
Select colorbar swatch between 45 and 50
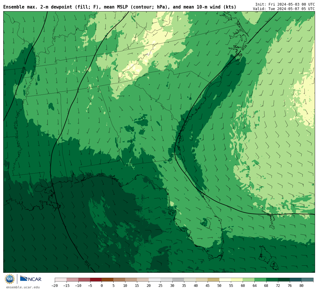[x=213, y=280]
